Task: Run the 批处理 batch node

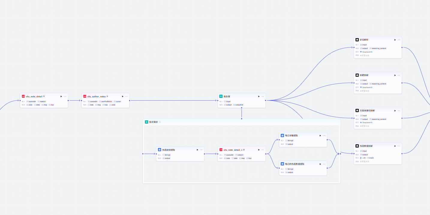Action: 259,96
